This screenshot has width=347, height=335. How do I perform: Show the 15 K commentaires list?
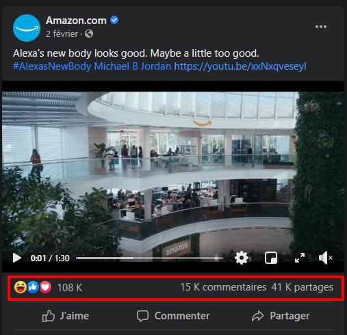coord(223,287)
